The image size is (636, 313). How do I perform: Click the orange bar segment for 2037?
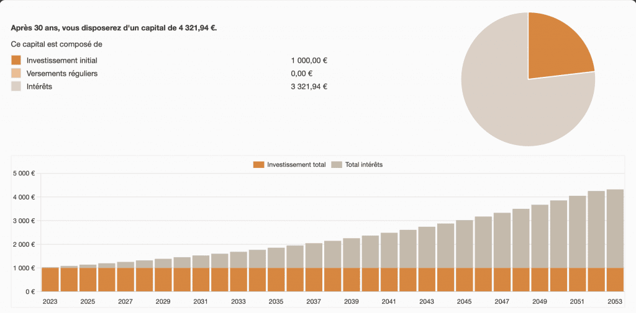coord(314,280)
